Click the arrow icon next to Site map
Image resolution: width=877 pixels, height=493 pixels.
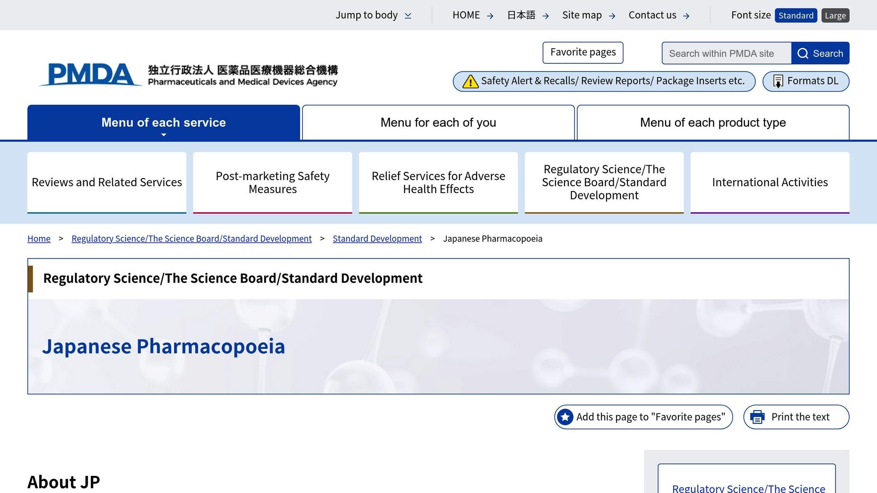coord(612,16)
